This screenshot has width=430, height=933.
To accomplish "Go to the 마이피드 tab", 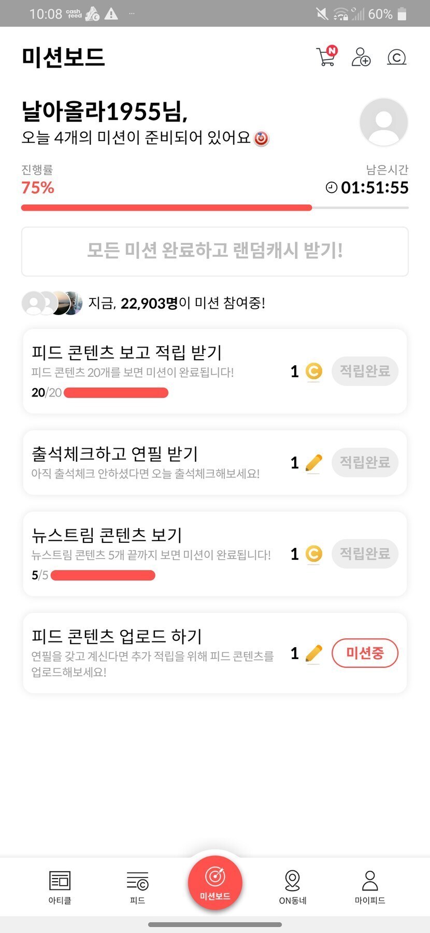I will coord(370,887).
